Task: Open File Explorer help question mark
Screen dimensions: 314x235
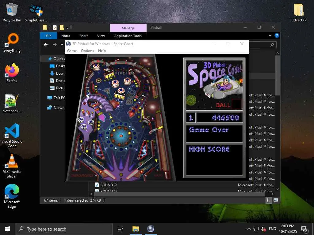Action: pos(277,35)
